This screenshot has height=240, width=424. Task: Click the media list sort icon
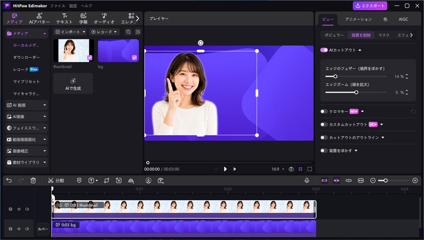(x=137, y=32)
